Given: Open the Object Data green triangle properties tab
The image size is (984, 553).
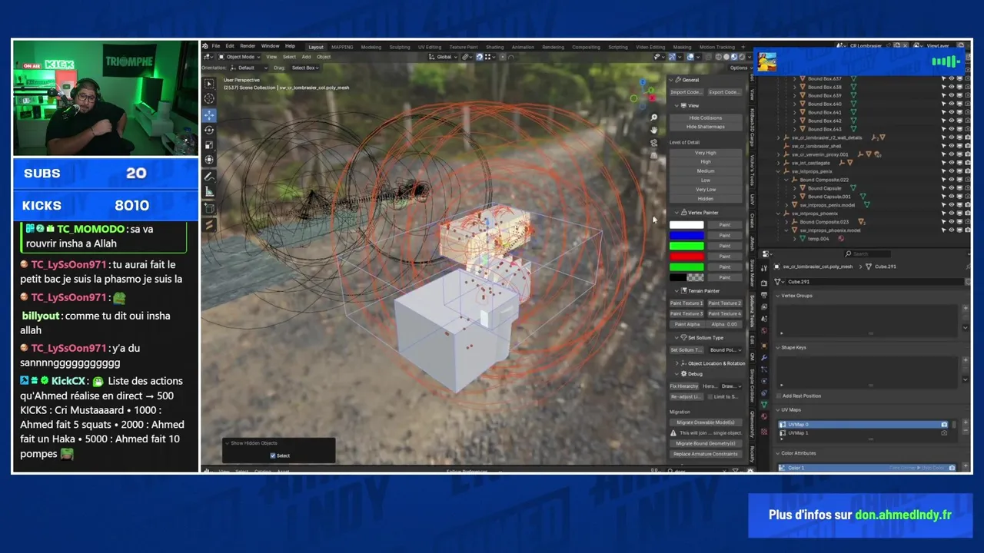Looking at the screenshot, I should click(764, 405).
